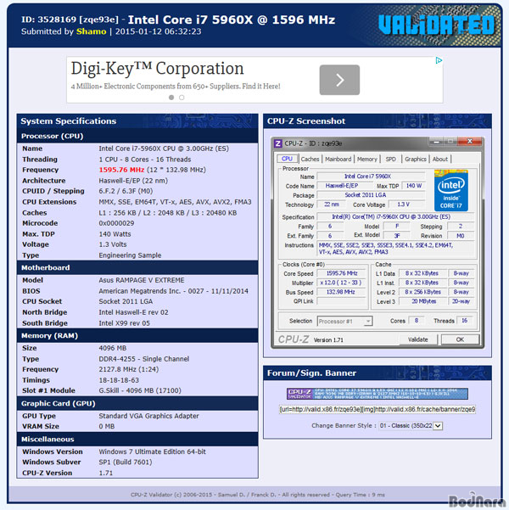
Task: Click the red 1595.76 MHz frequency value
Action: [121, 170]
